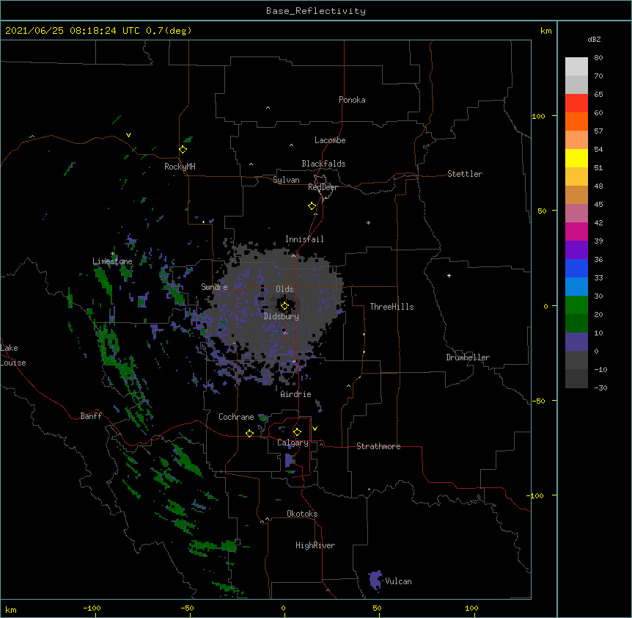Click the asterisk marker above Limestone
The width and height of the screenshot is (632, 618).
click(x=113, y=254)
